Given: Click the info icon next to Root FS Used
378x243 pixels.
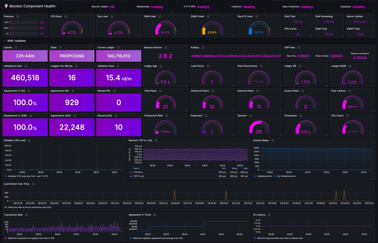Looking at the screenshot, I should [x=256, y=16].
